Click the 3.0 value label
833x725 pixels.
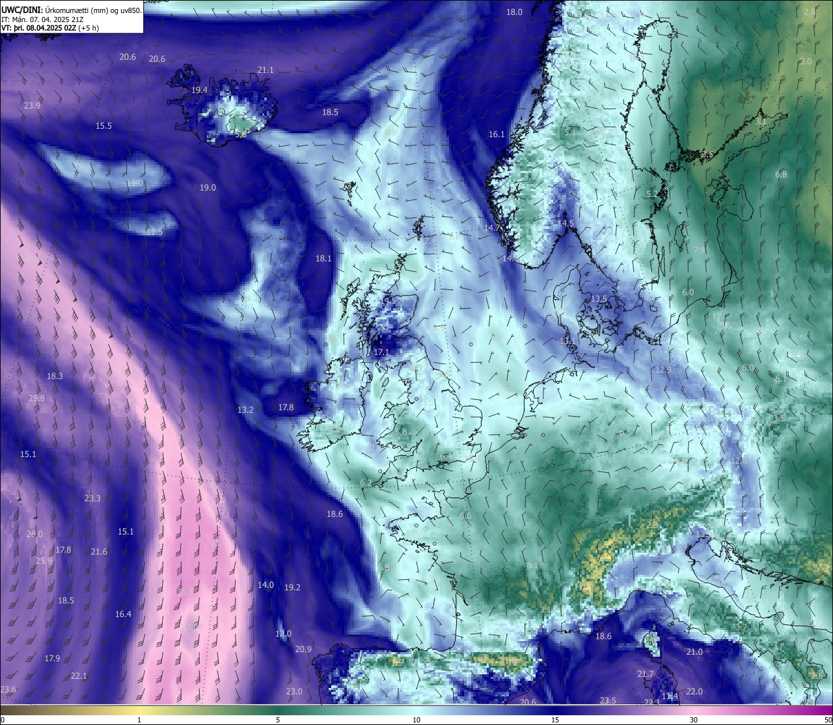[x=806, y=61]
